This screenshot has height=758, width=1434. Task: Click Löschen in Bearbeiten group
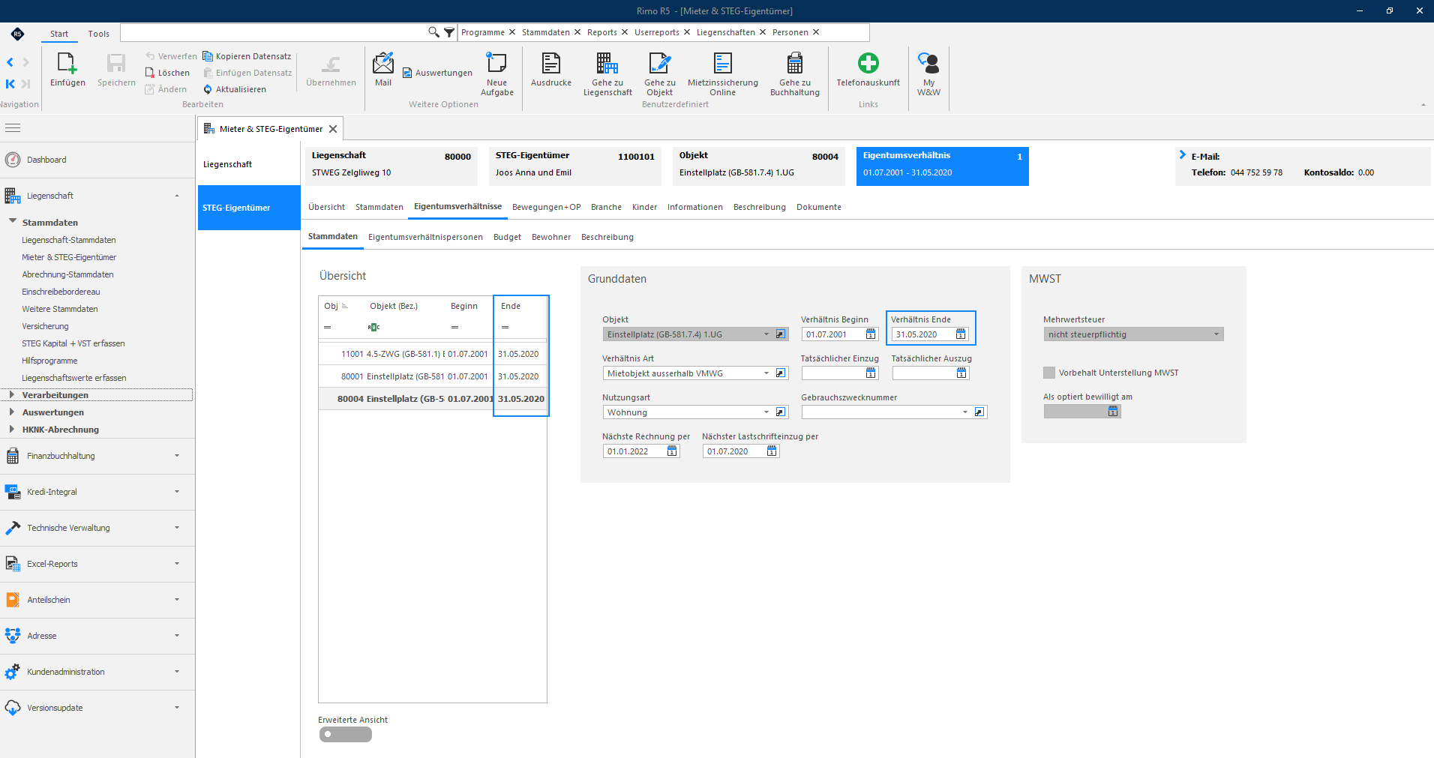coord(167,73)
